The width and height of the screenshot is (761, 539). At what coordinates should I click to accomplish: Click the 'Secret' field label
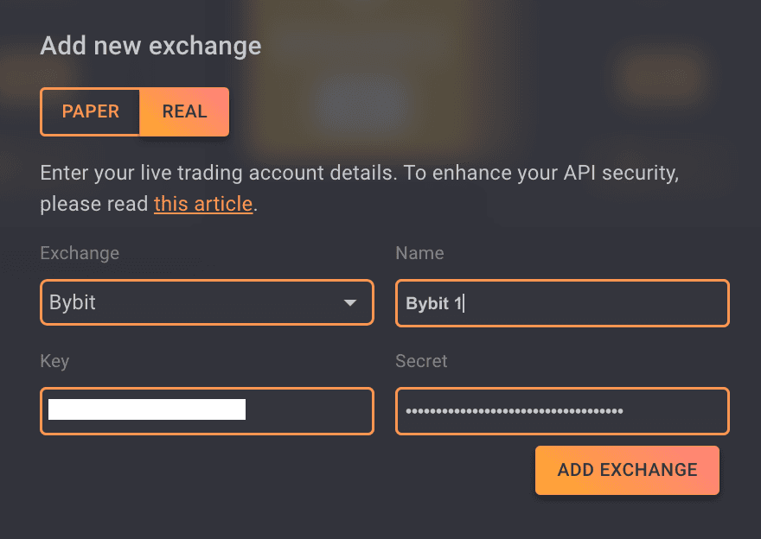coord(421,362)
